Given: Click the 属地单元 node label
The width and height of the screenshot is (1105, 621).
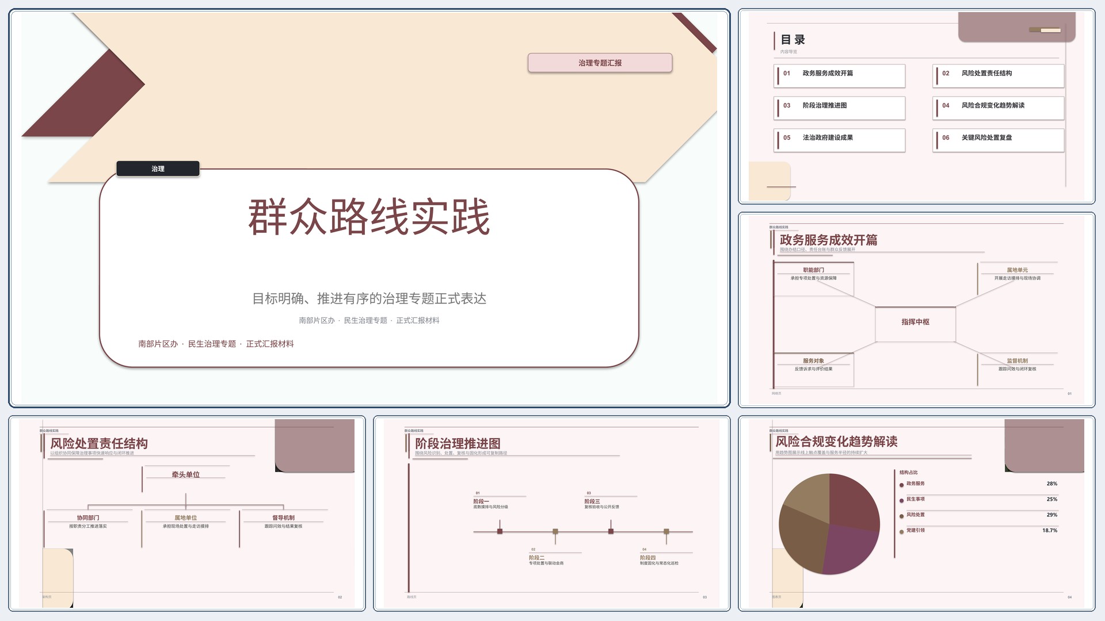Looking at the screenshot, I should pyautogui.click(x=1017, y=270).
